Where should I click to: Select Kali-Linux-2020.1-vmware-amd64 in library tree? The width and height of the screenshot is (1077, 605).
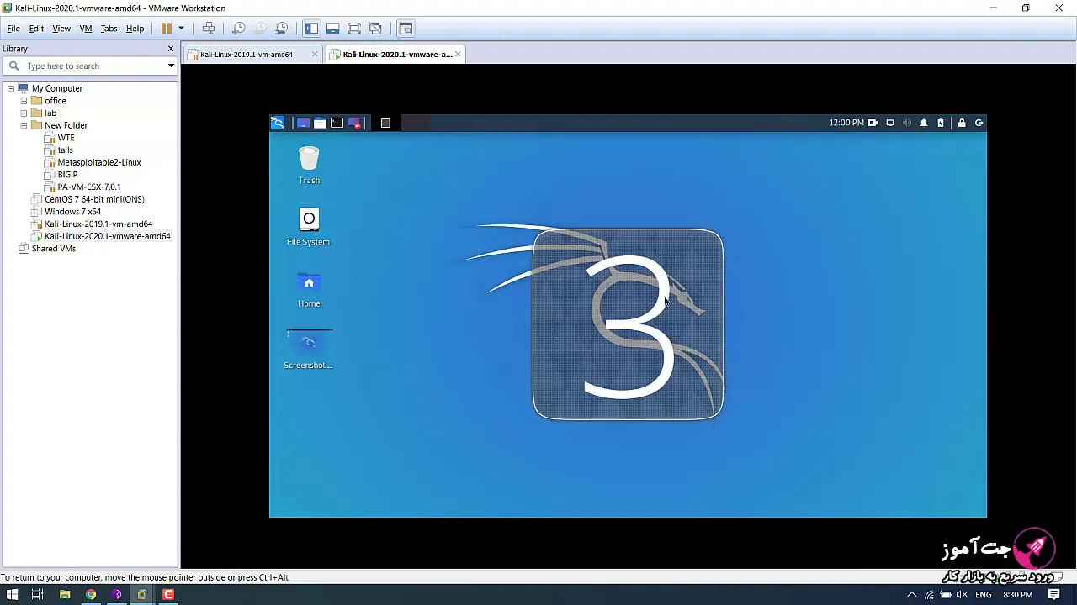(107, 236)
